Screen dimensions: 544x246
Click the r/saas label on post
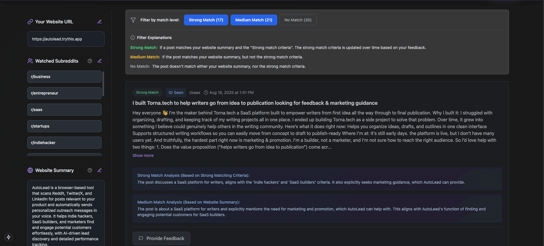(195, 93)
